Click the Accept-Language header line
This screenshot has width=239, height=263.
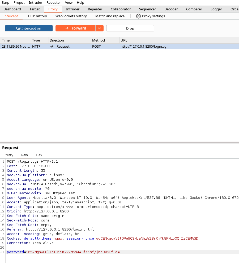click(x=40, y=180)
